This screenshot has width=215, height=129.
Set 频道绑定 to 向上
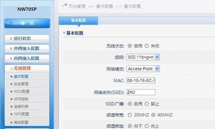(147, 126)
